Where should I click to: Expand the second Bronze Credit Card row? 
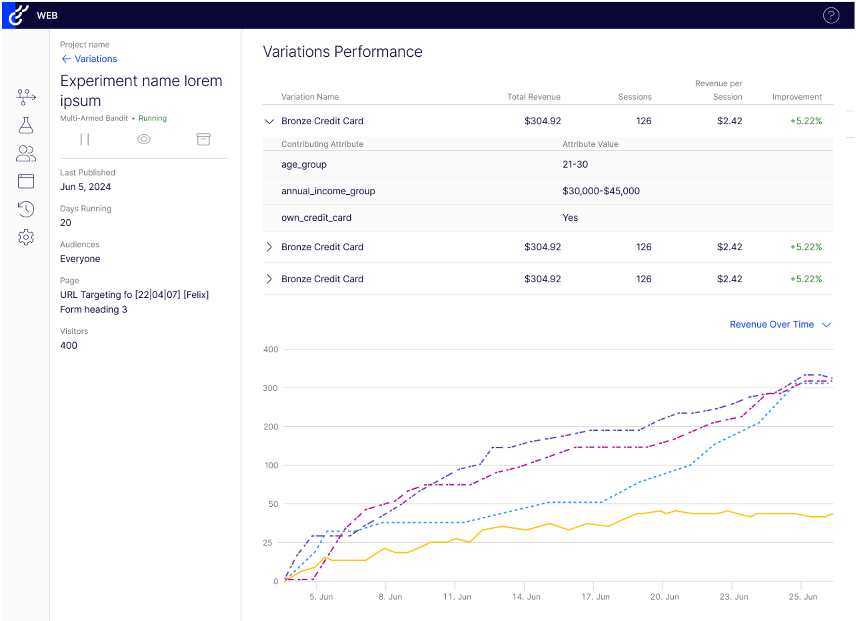[x=269, y=247]
